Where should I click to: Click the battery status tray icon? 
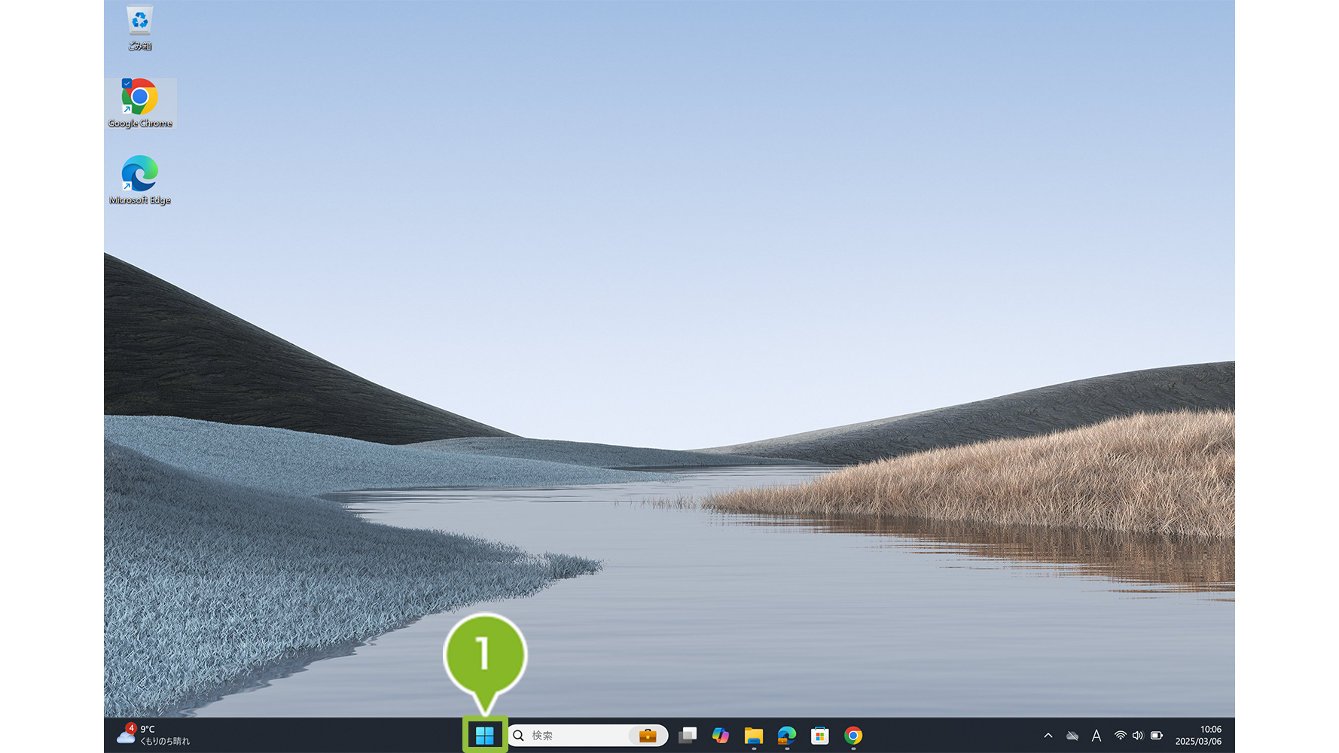1157,736
